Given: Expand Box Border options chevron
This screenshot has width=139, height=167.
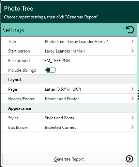Looking at the screenshot, I should point(132,127).
